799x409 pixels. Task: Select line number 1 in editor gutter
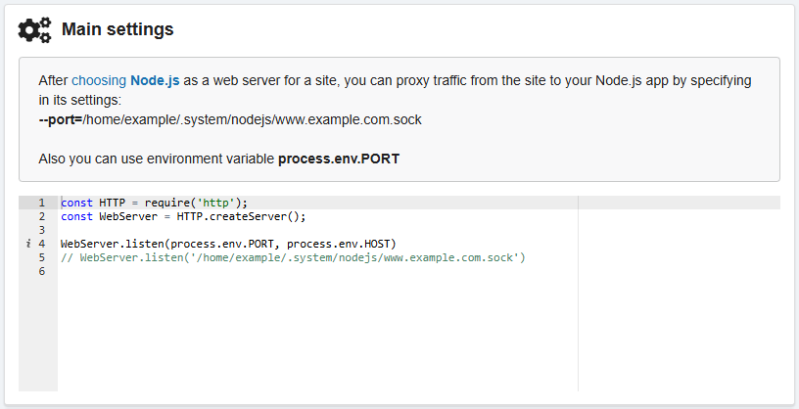(x=41, y=203)
